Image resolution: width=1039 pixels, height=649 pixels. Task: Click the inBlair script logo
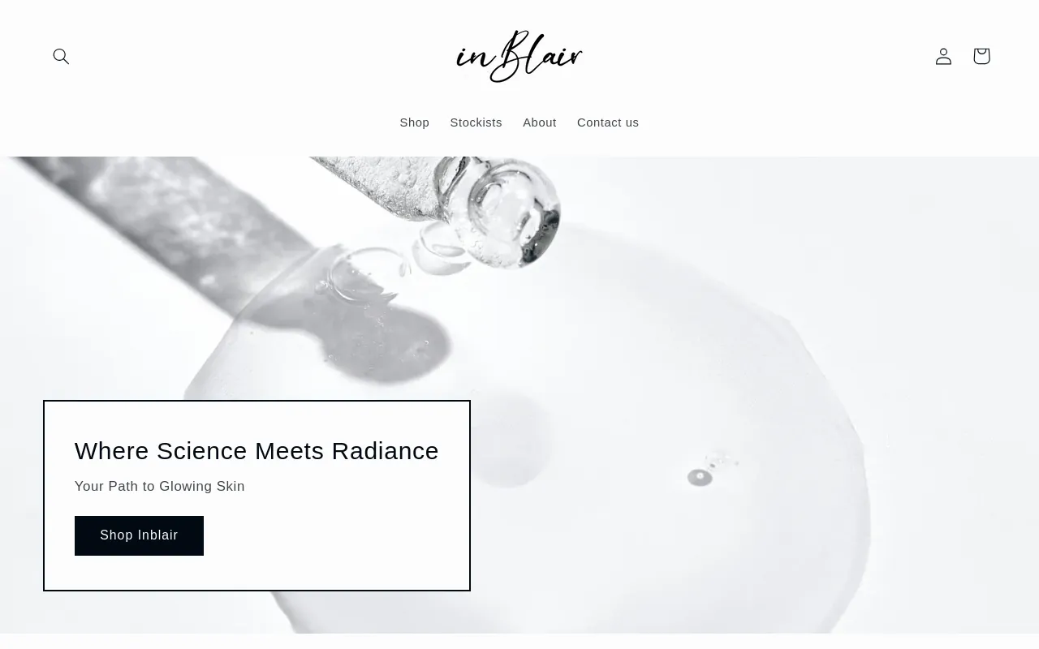point(519,56)
